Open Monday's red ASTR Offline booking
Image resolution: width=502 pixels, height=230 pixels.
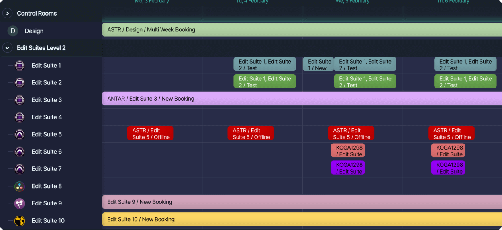click(x=150, y=133)
